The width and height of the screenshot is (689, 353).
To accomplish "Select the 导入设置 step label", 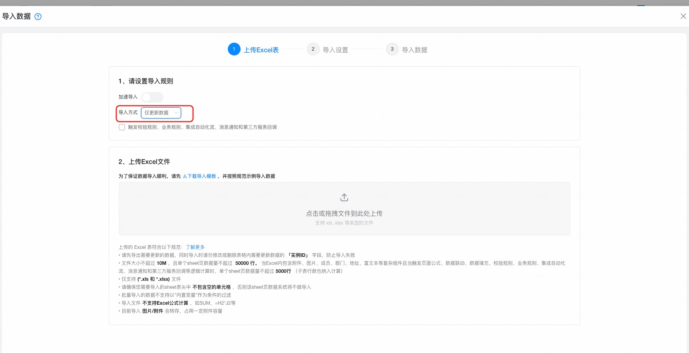I will [335, 50].
